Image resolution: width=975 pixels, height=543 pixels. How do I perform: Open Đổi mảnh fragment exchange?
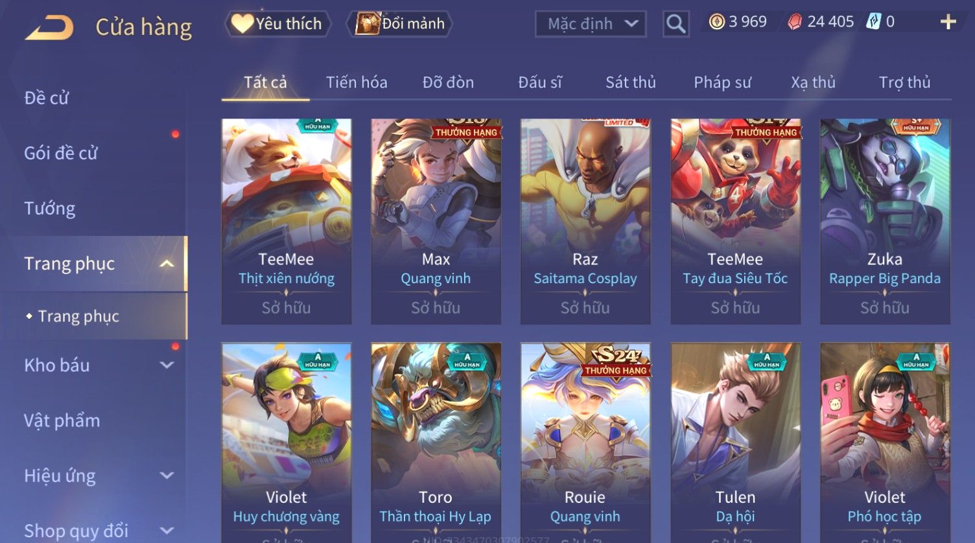(399, 24)
